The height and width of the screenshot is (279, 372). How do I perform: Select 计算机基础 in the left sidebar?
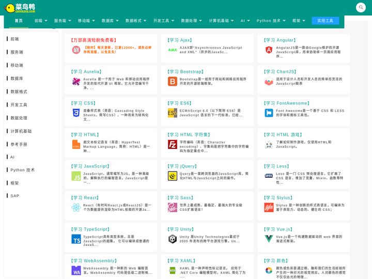coord(21,131)
